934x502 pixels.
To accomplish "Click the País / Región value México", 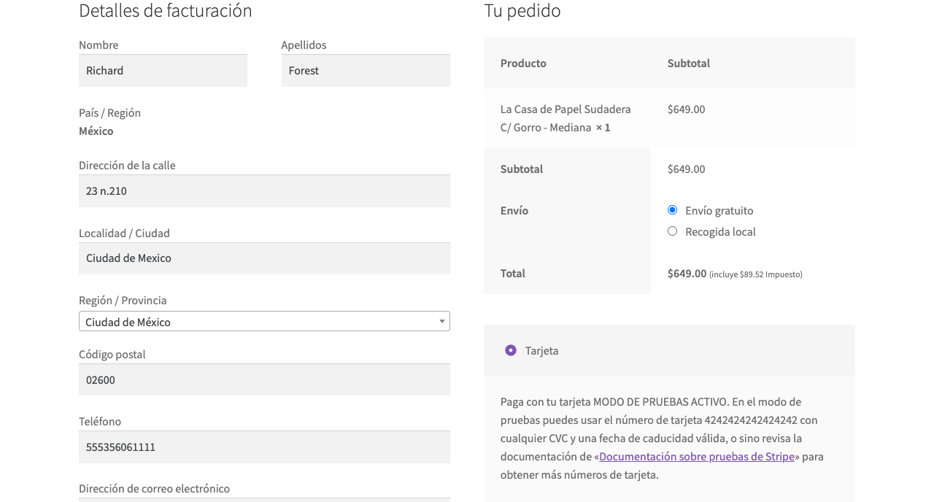I will pyautogui.click(x=96, y=131).
